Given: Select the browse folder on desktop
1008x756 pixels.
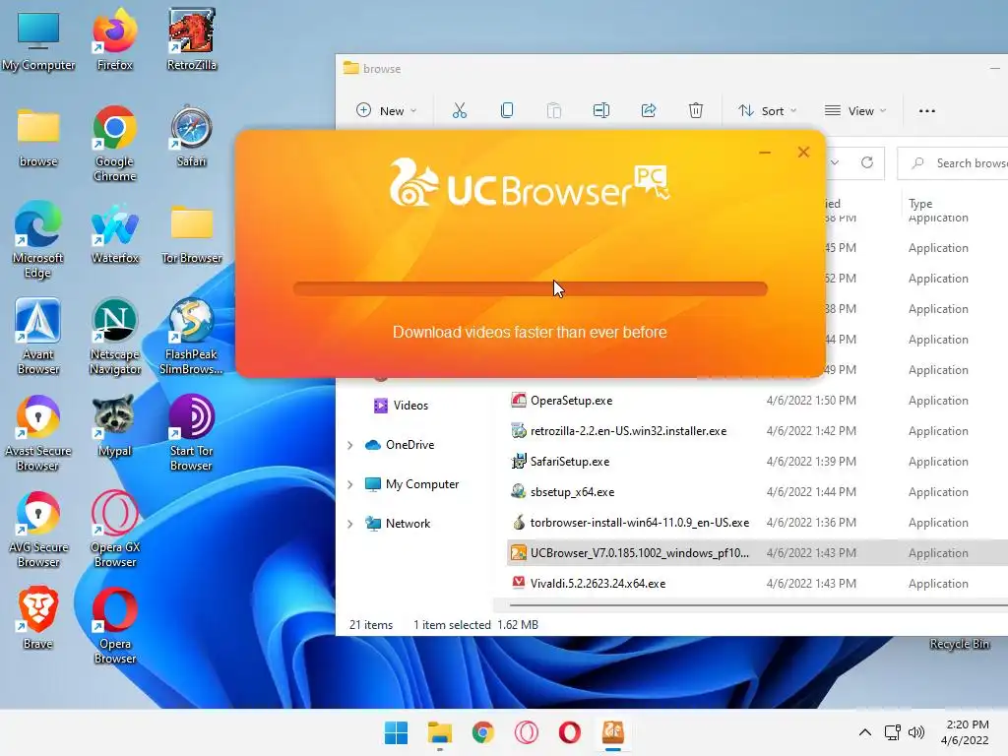Looking at the screenshot, I should tap(38, 138).
